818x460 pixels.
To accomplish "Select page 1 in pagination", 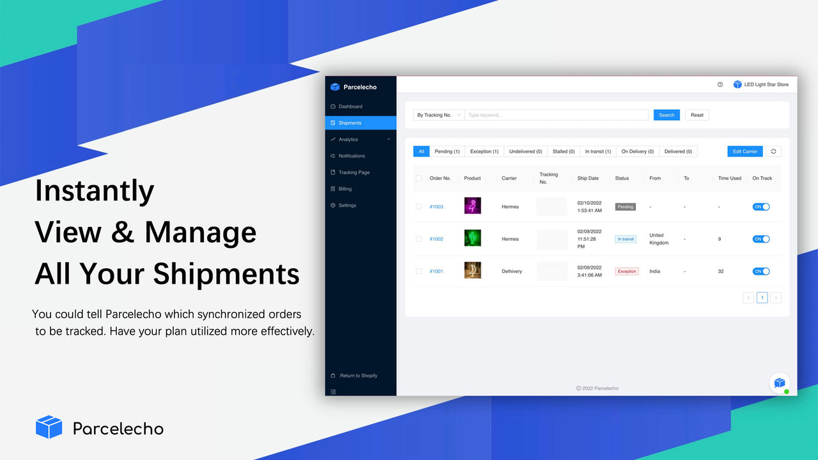I will 762,298.
